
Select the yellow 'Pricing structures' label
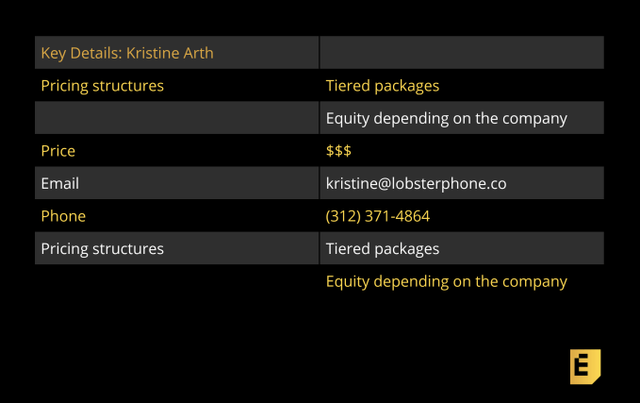[102, 86]
